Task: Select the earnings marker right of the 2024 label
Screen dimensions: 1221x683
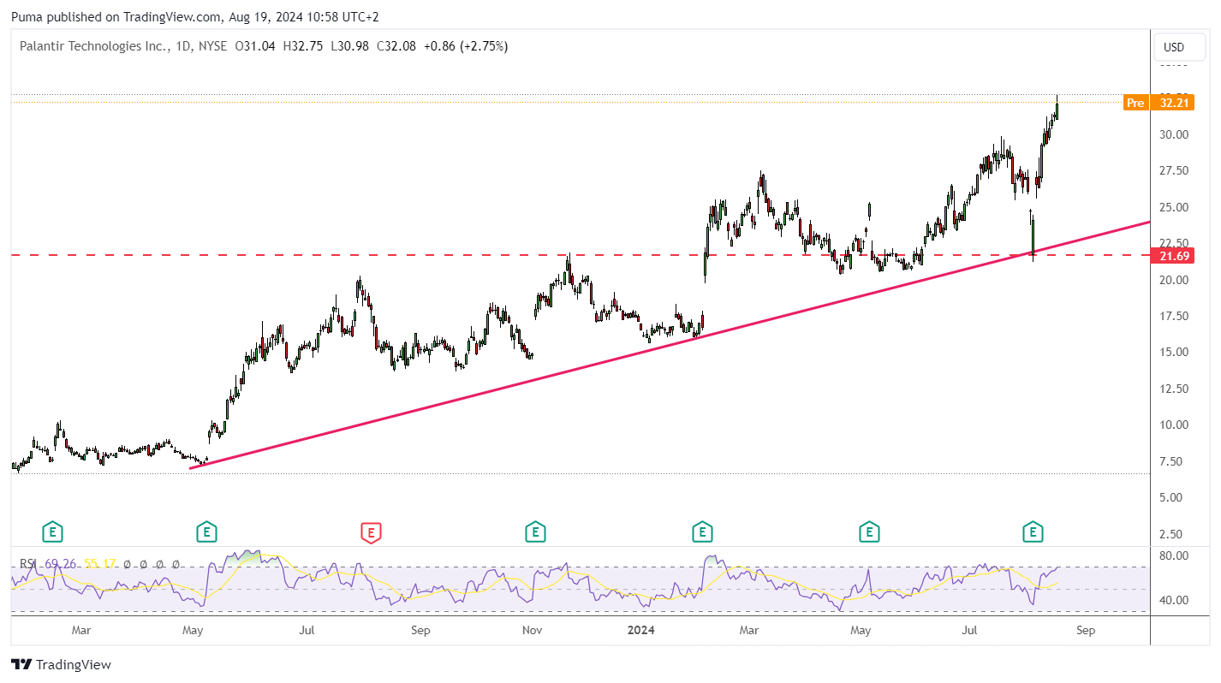Action: (702, 532)
